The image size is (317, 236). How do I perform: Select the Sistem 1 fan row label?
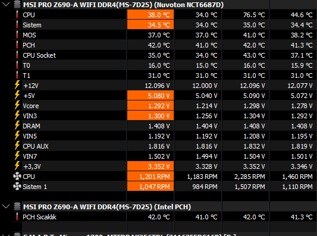[34, 187]
